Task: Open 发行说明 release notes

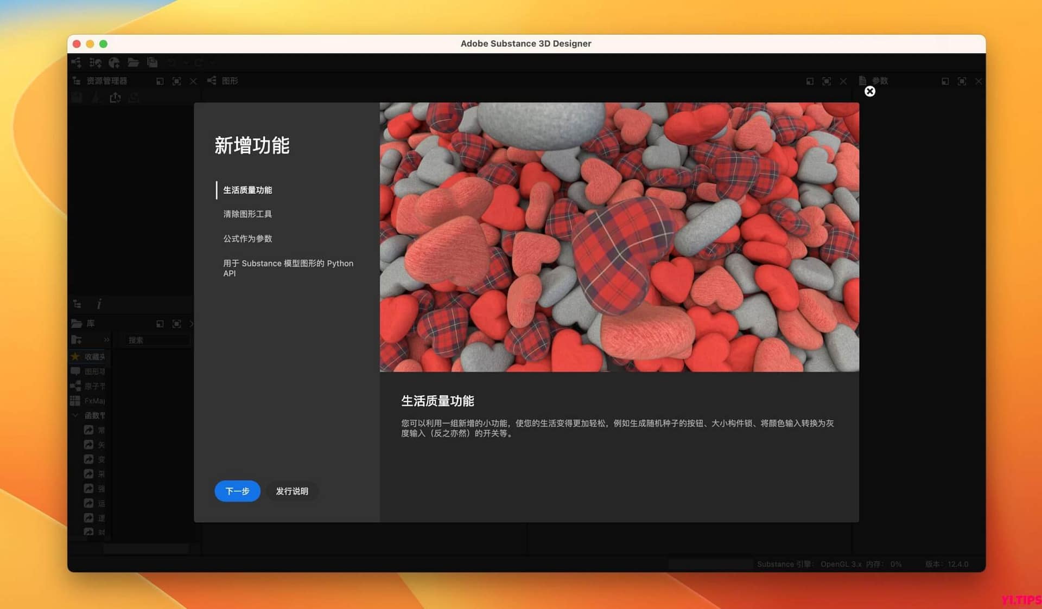Action: pos(292,491)
